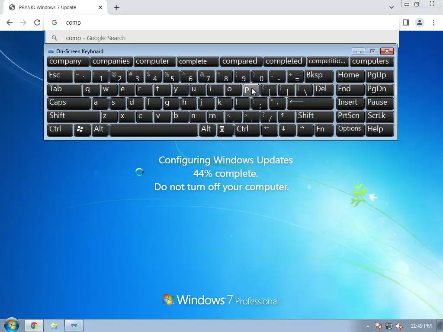Click the context menu key icon
This screenshot has width=443, height=332.
pyautogui.click(x=225, y=130)
